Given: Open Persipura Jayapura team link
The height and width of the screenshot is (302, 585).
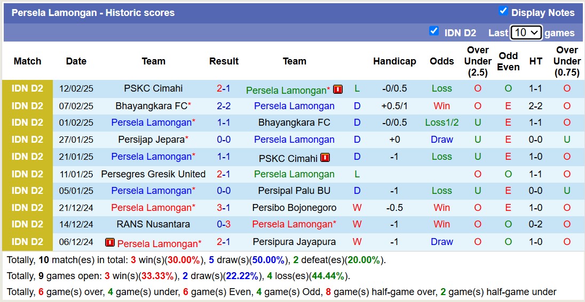Looking at the screenshot, I should [x=294, y=242].
